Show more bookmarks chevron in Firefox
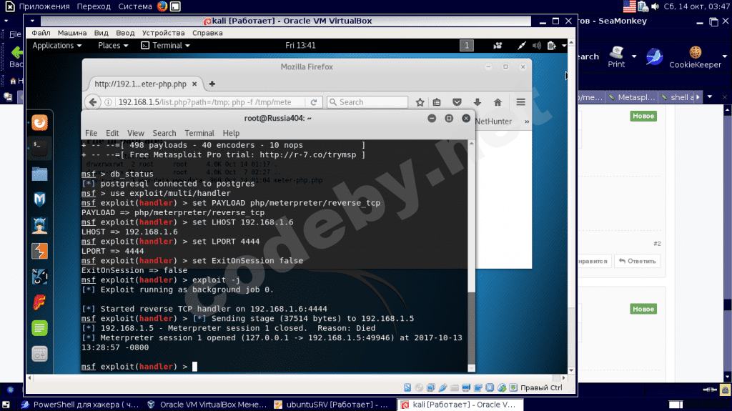732x411 pixels. (x=527, y=122)
